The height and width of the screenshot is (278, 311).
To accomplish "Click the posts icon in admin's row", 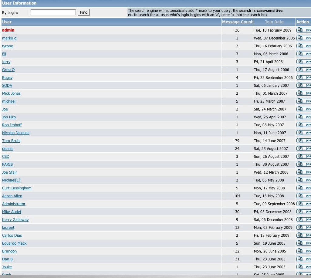I will (x=304, y=30).
